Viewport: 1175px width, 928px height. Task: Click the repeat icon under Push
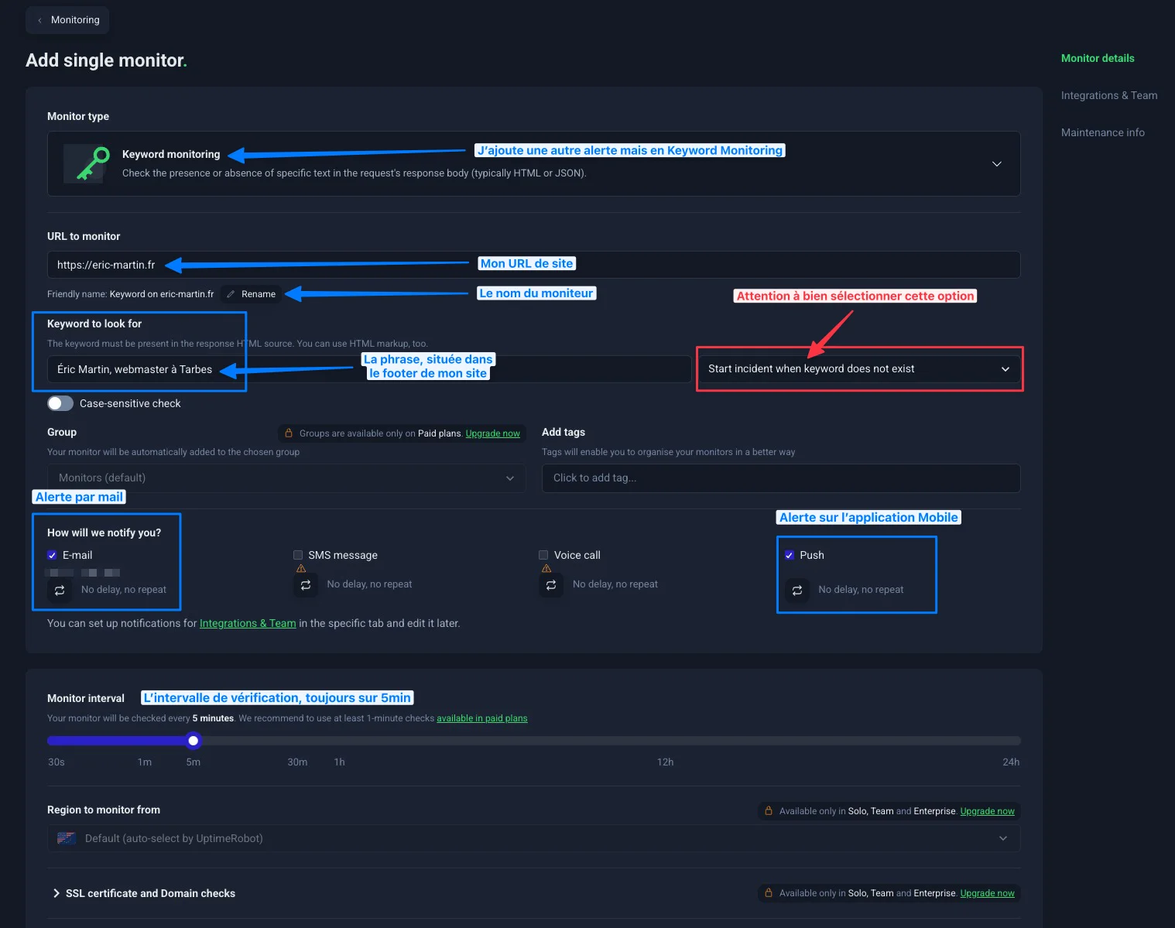(x=797, y=590)
